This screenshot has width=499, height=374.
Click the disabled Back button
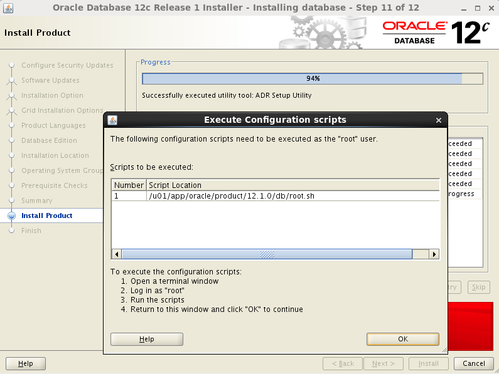click(343, 363)
